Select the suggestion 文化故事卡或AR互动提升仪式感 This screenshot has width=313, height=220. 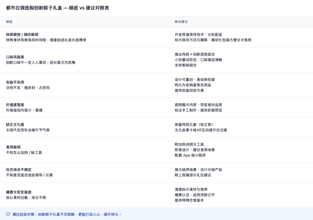[x=201, y=130]
